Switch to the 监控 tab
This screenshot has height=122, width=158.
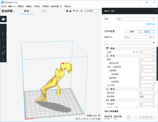point(44,11)
